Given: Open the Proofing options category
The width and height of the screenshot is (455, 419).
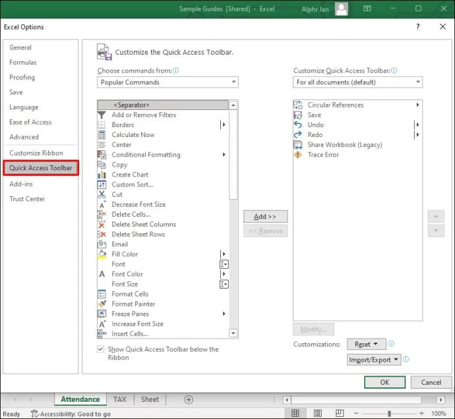Looking at the screenshot, I should [x=22, y=78].
